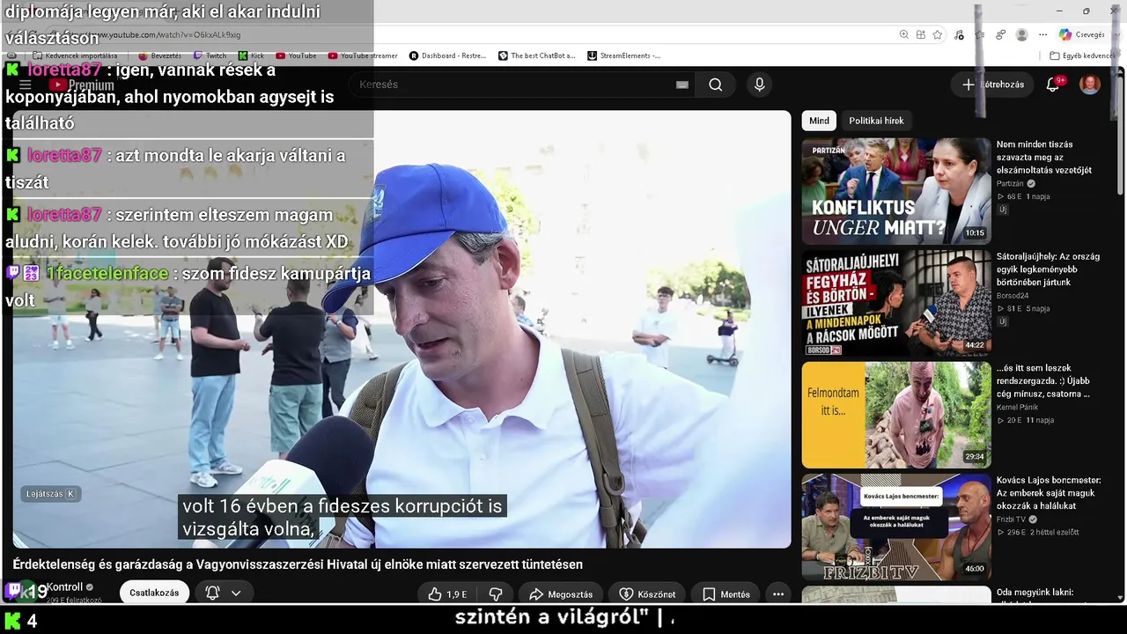Add page to favorites with star icon
This screenshot has height=634, width=1127.
coord(938,34)
